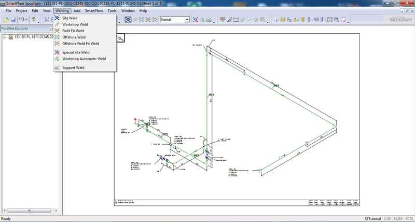Click SSTutorial in the status bar
The width and height of the screenshot is (415, 222).
(x=372, y=219)
